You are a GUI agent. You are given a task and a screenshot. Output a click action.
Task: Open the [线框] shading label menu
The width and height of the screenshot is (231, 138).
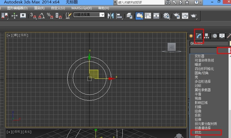24,35
